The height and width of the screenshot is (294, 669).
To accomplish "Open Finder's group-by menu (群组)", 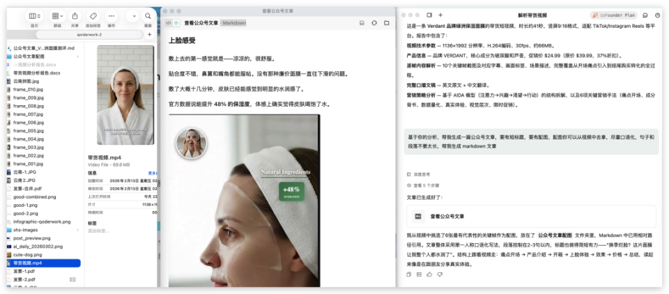I will click(x=57, y=16).
